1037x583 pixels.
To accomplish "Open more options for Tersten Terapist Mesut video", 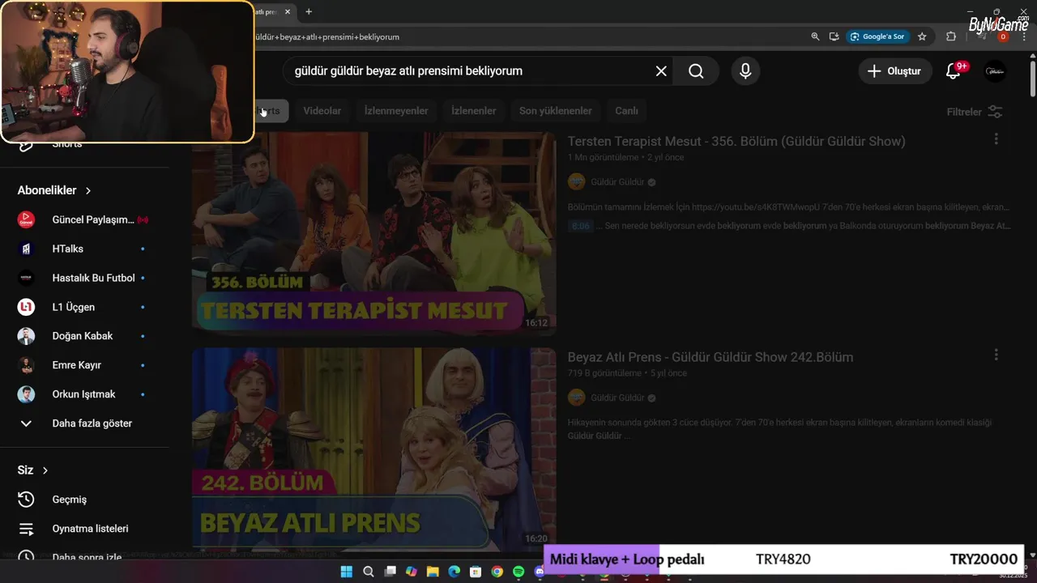I will pos(996,139).
